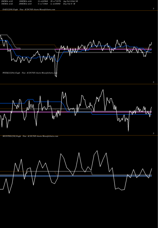Image resolution: width=158 pixels, height=228 pixels.
Task: Click the MONTHLY Eagle View chart title
Action: (x=30, y=136)
